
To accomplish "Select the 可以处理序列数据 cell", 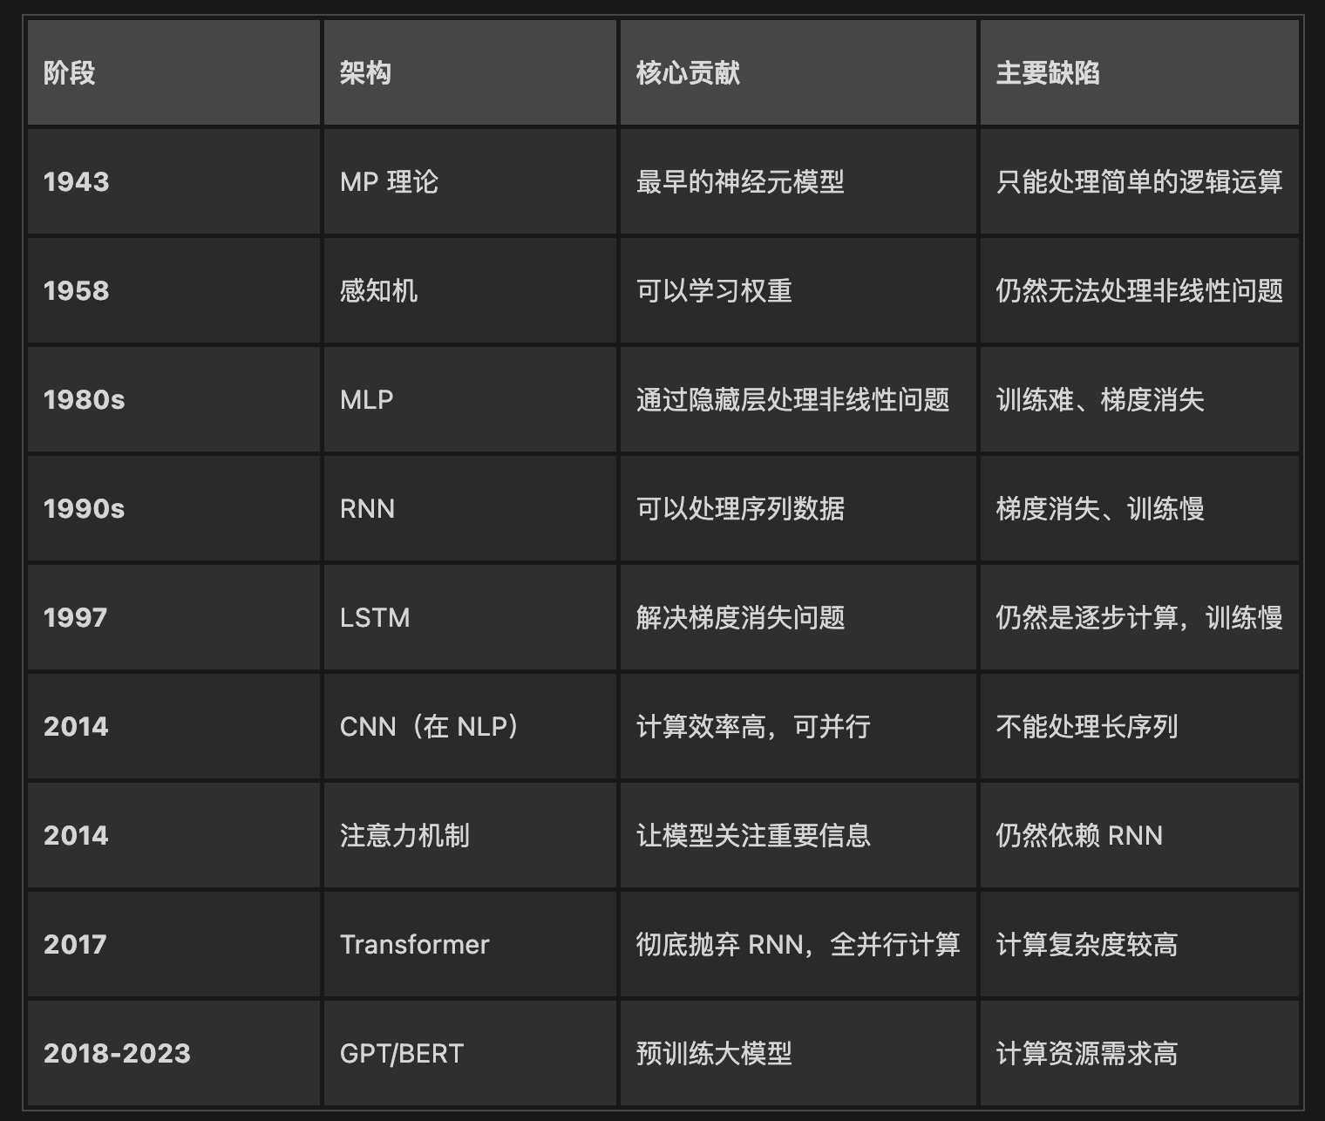I will click(x=740, y=509).
